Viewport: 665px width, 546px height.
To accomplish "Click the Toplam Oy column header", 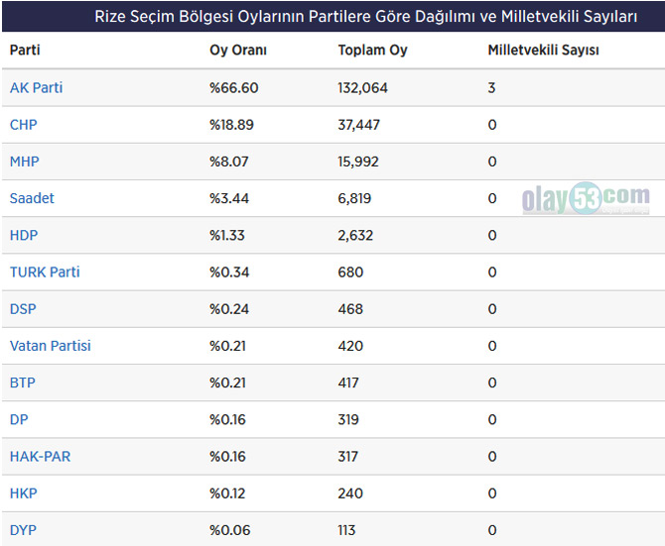I will click(372, 51).
